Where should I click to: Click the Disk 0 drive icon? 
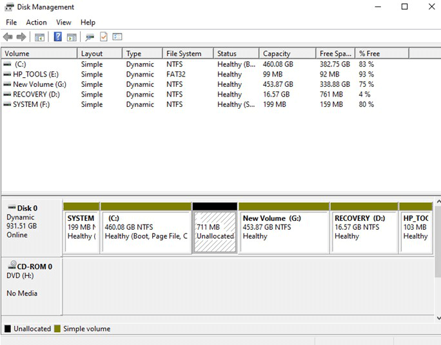click(12, 207)
